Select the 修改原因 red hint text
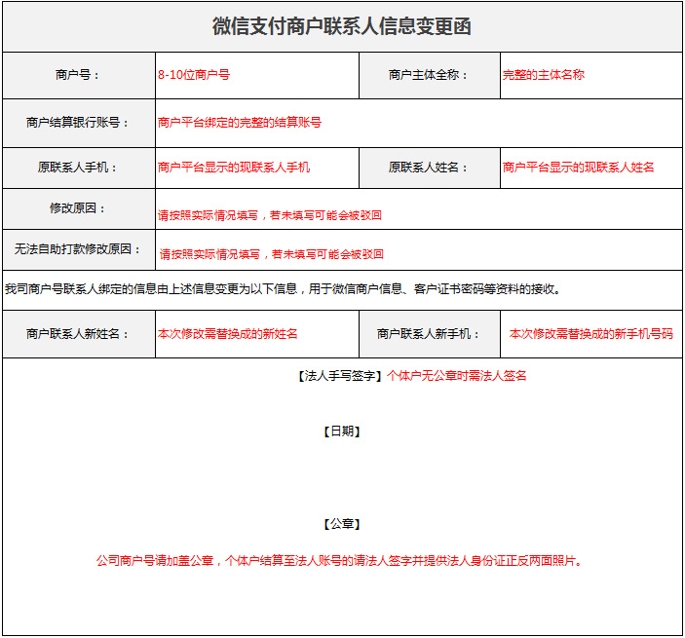Screen dimensions: 685x638 pos(270,215)
